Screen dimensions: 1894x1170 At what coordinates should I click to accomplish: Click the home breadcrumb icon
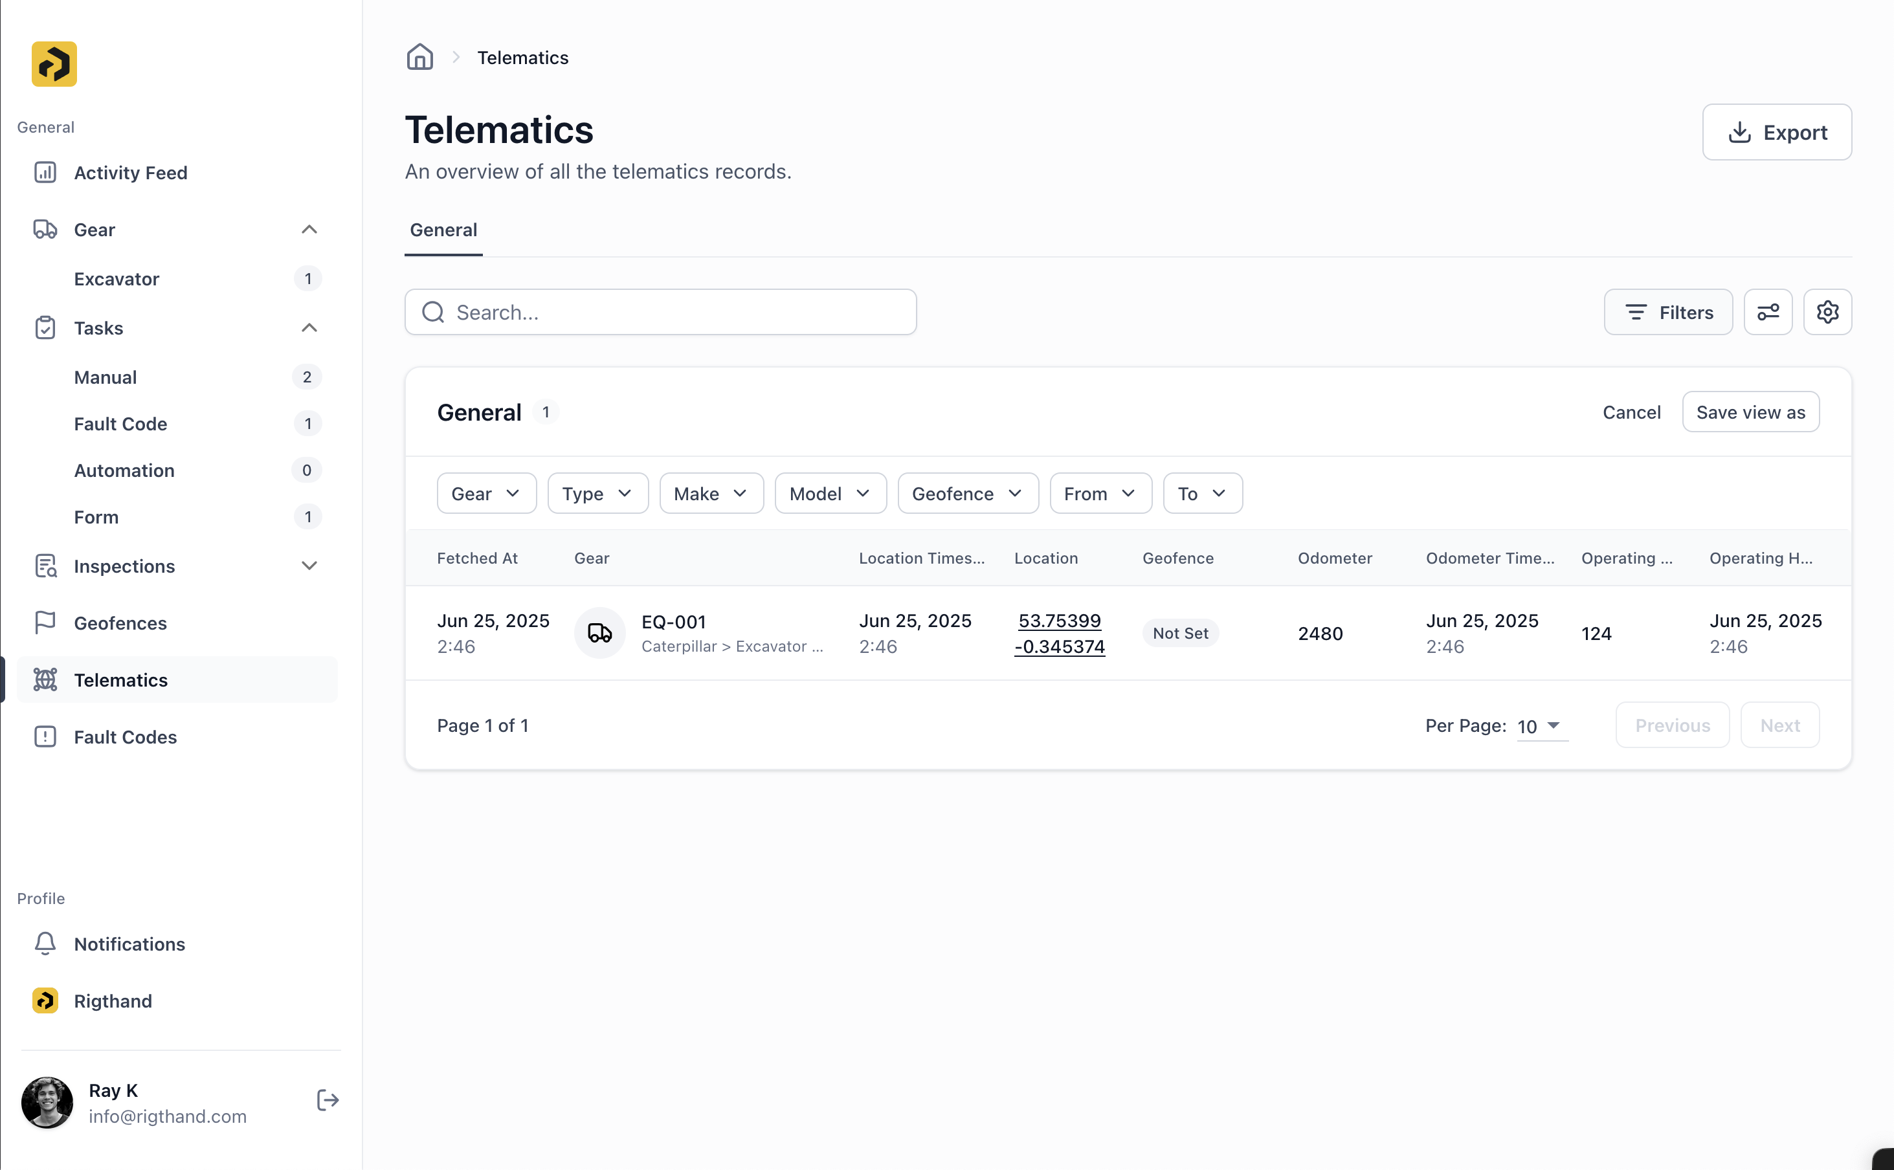(419, 56)
